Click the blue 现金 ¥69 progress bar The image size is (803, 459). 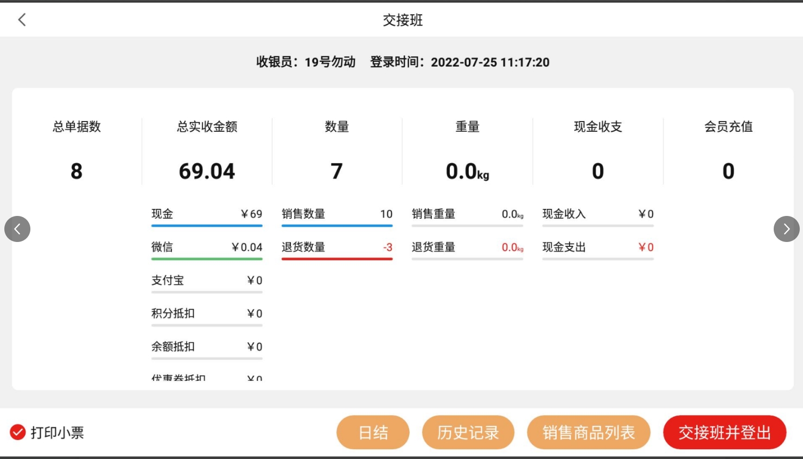point(207,226)
